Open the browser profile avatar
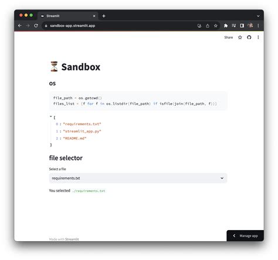 tap(250, 25)
